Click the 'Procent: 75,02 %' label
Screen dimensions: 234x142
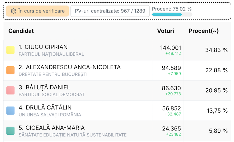(x=172, y=9)
